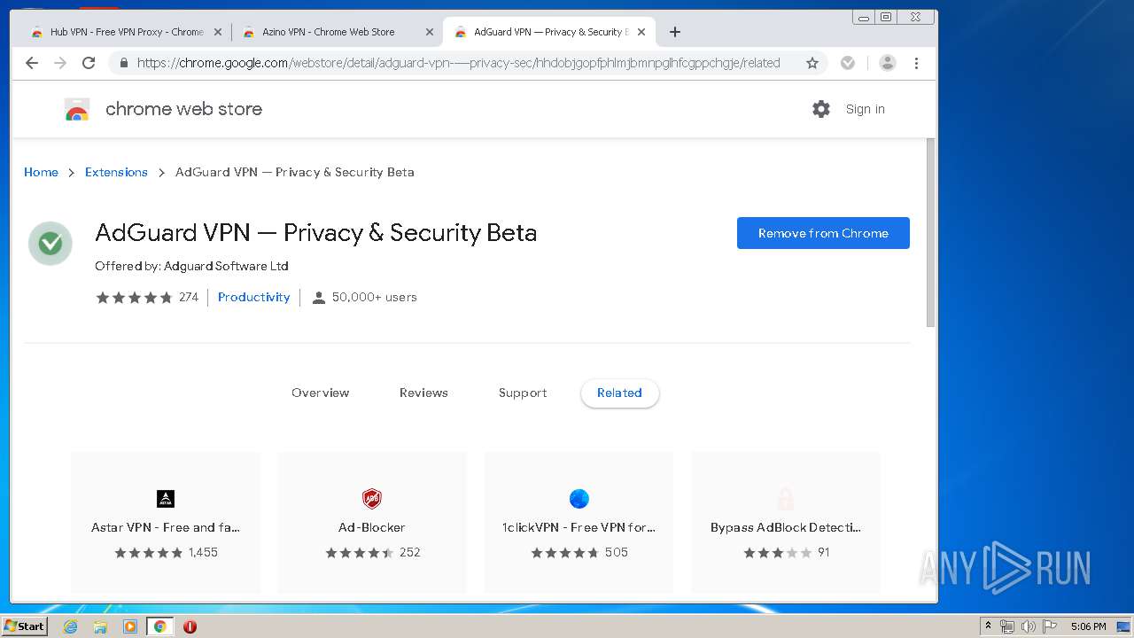The width and height of the screenshot is (1134, 638).
Task: Open the Windows Start menu
Action: coord(24,626)
